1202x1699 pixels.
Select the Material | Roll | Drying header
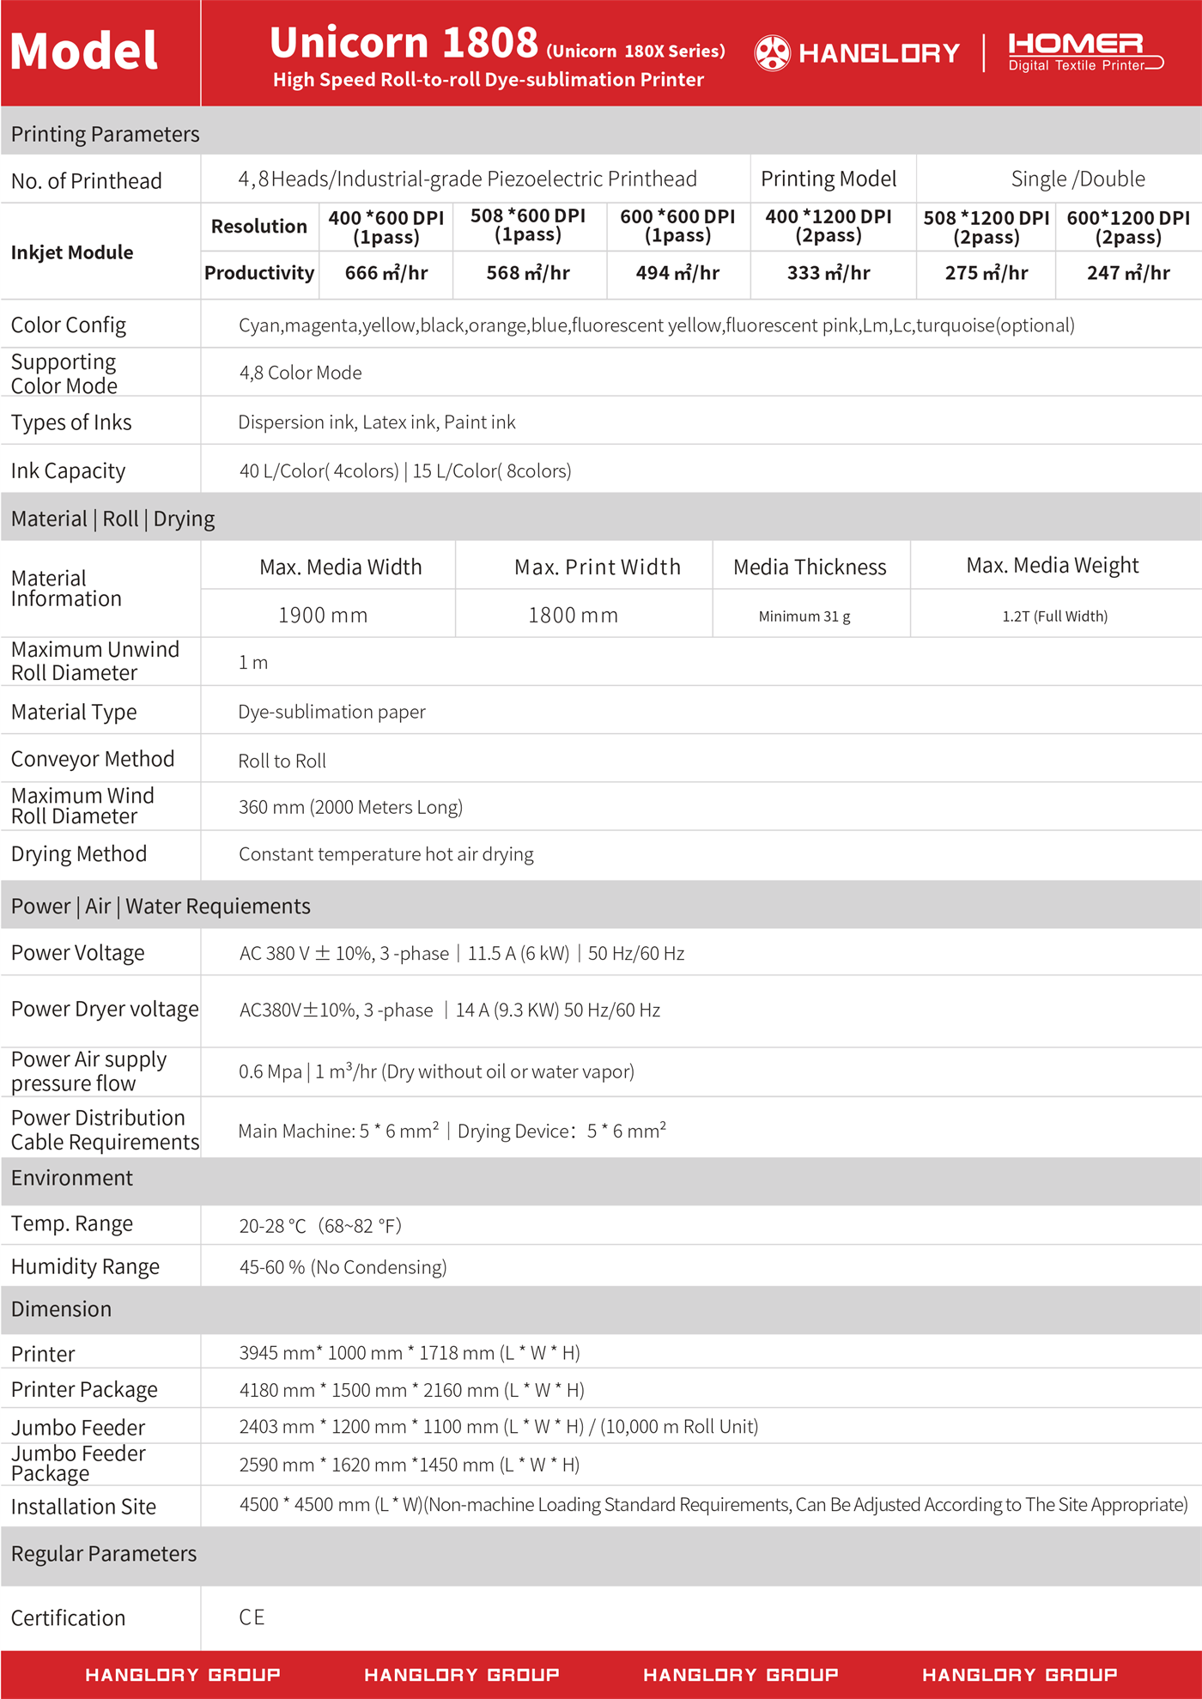[112, 519]
